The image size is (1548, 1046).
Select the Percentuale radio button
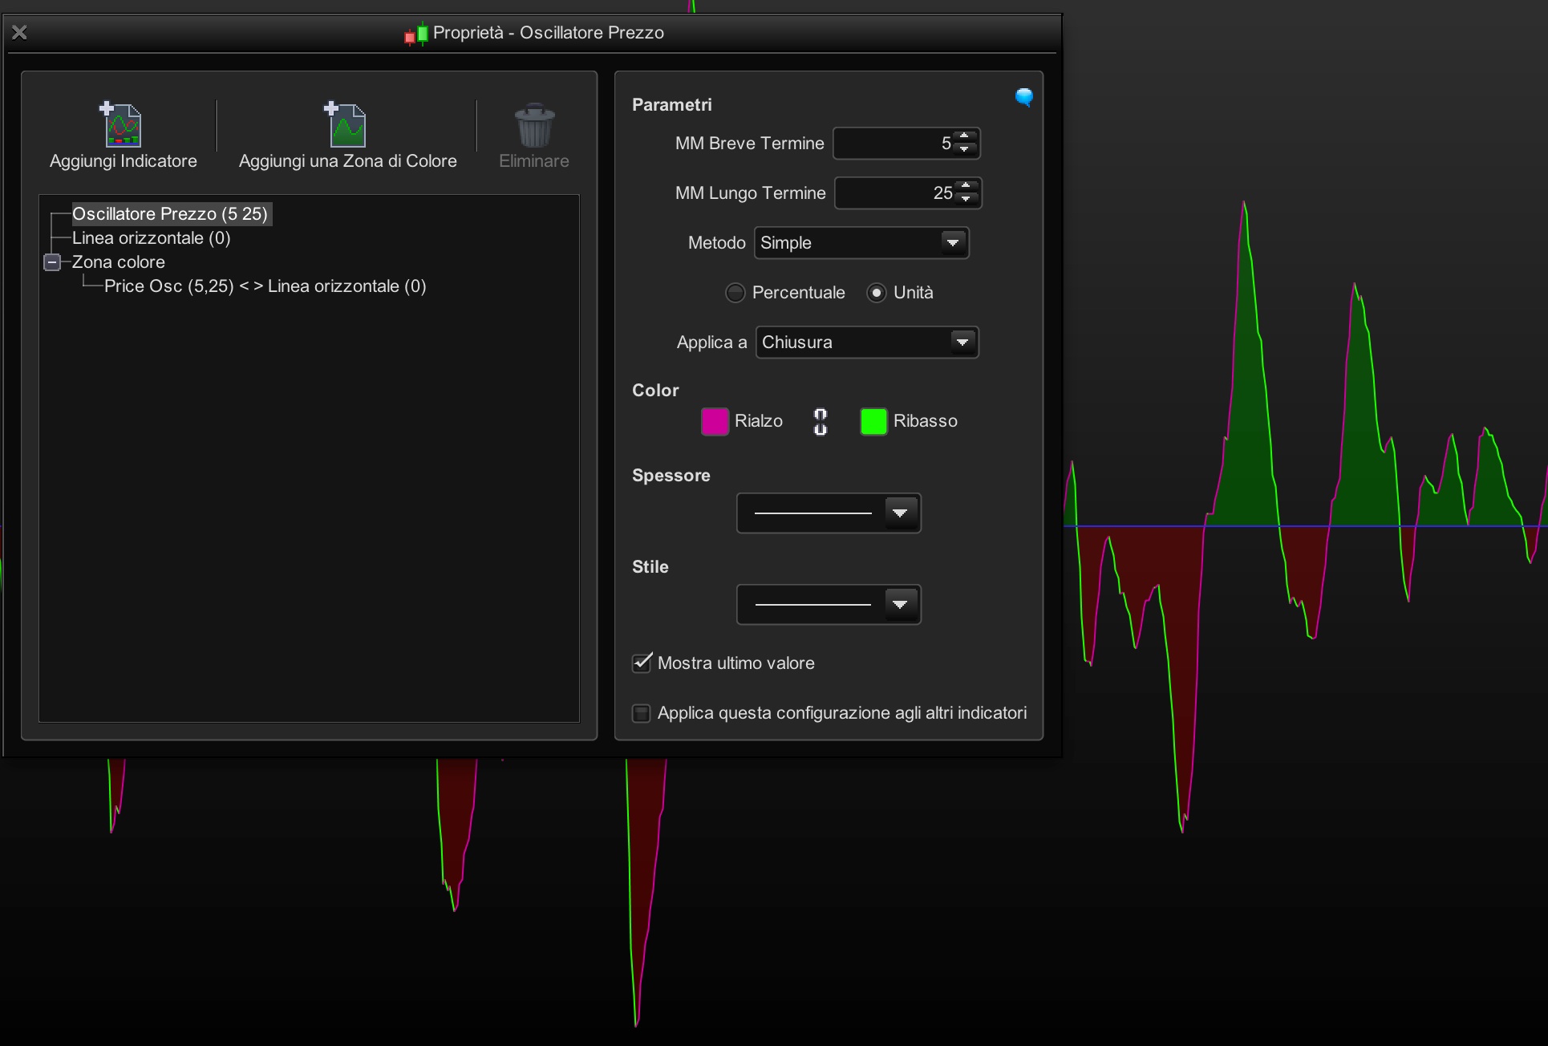735,293
